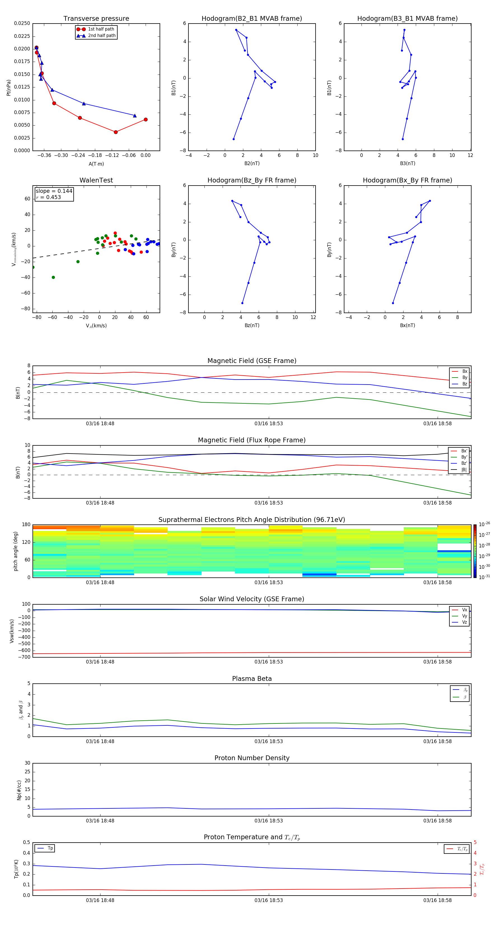Image resolution: width=504 pixels, height=925 pixels.
Task: Click the 'WalenTest' plot title
Action: point(96,180)
